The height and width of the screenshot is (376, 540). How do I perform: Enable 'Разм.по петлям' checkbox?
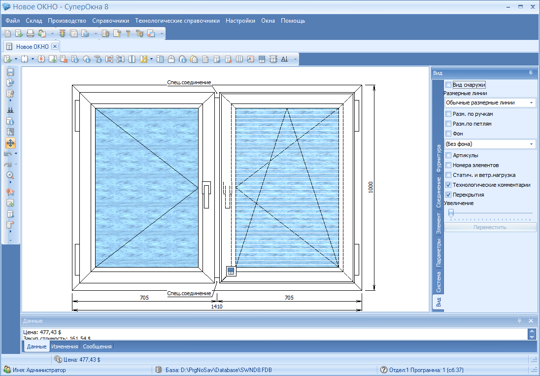[x=448, y=124]
